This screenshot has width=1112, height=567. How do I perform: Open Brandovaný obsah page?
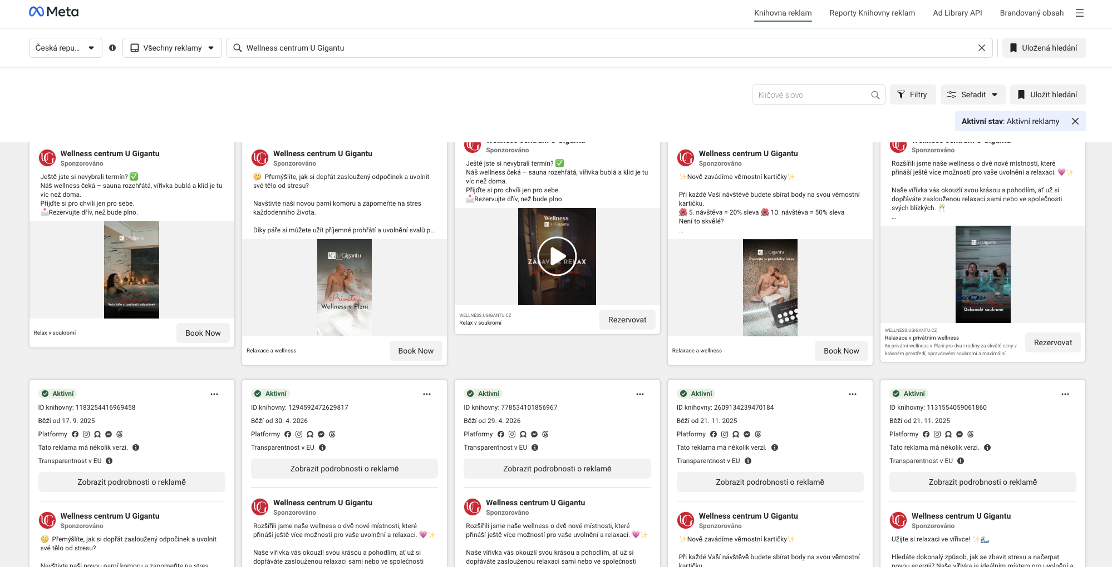tap(1032, 13)
